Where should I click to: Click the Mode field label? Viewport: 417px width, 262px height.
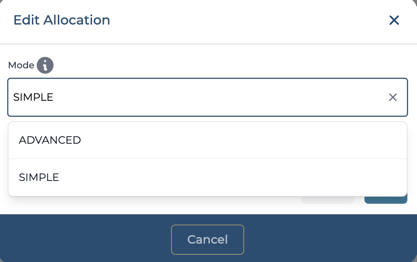(x=21, y=65)
